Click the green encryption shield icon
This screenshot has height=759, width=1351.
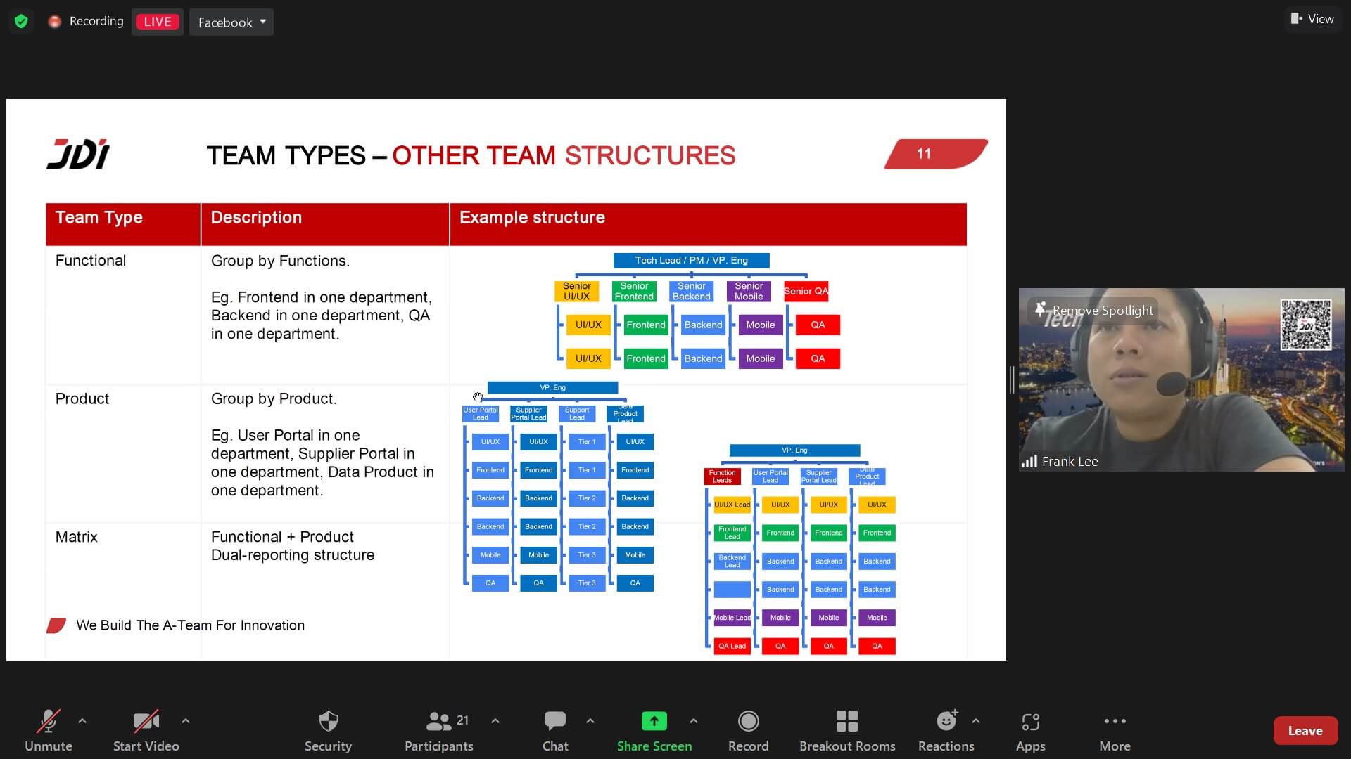pos(21,21)
